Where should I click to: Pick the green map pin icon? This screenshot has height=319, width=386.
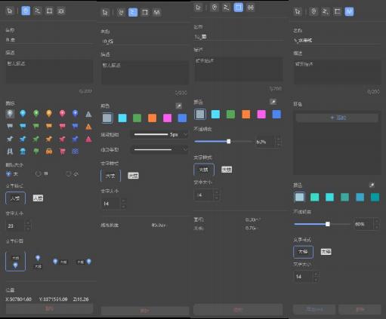point(36,113)
